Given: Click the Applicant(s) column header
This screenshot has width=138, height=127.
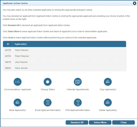Looking at the screenshot, I should (x=70, y=44).
